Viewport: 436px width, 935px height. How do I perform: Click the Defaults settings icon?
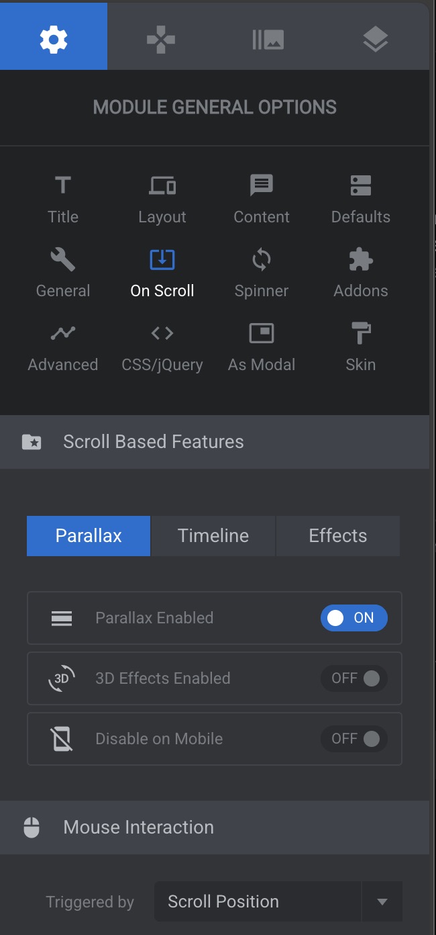click(x=361, y=185)
